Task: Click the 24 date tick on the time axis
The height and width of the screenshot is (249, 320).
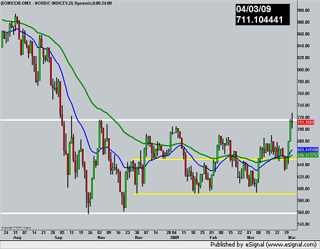Action: click(6, 233)
